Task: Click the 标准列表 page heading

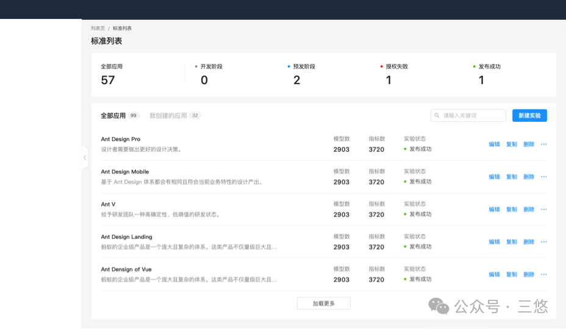Action: click(x=107, y=41)
